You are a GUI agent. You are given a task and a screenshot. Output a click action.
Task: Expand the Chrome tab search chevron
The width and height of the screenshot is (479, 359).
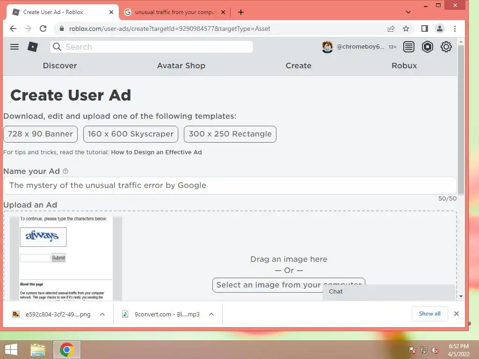pos(408,12)
